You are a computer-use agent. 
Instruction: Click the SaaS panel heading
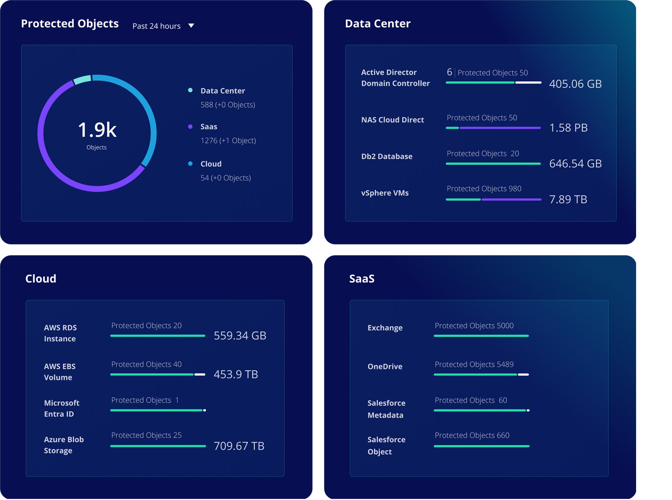362,279
